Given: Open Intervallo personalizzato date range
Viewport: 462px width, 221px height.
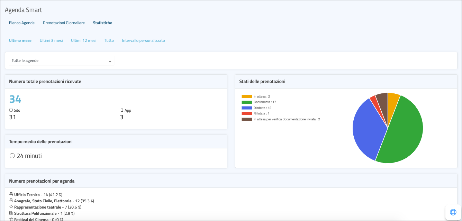Looking at the screenshot, I should 143,40.
